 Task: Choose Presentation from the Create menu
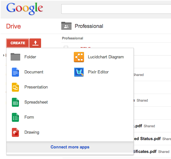36,87
